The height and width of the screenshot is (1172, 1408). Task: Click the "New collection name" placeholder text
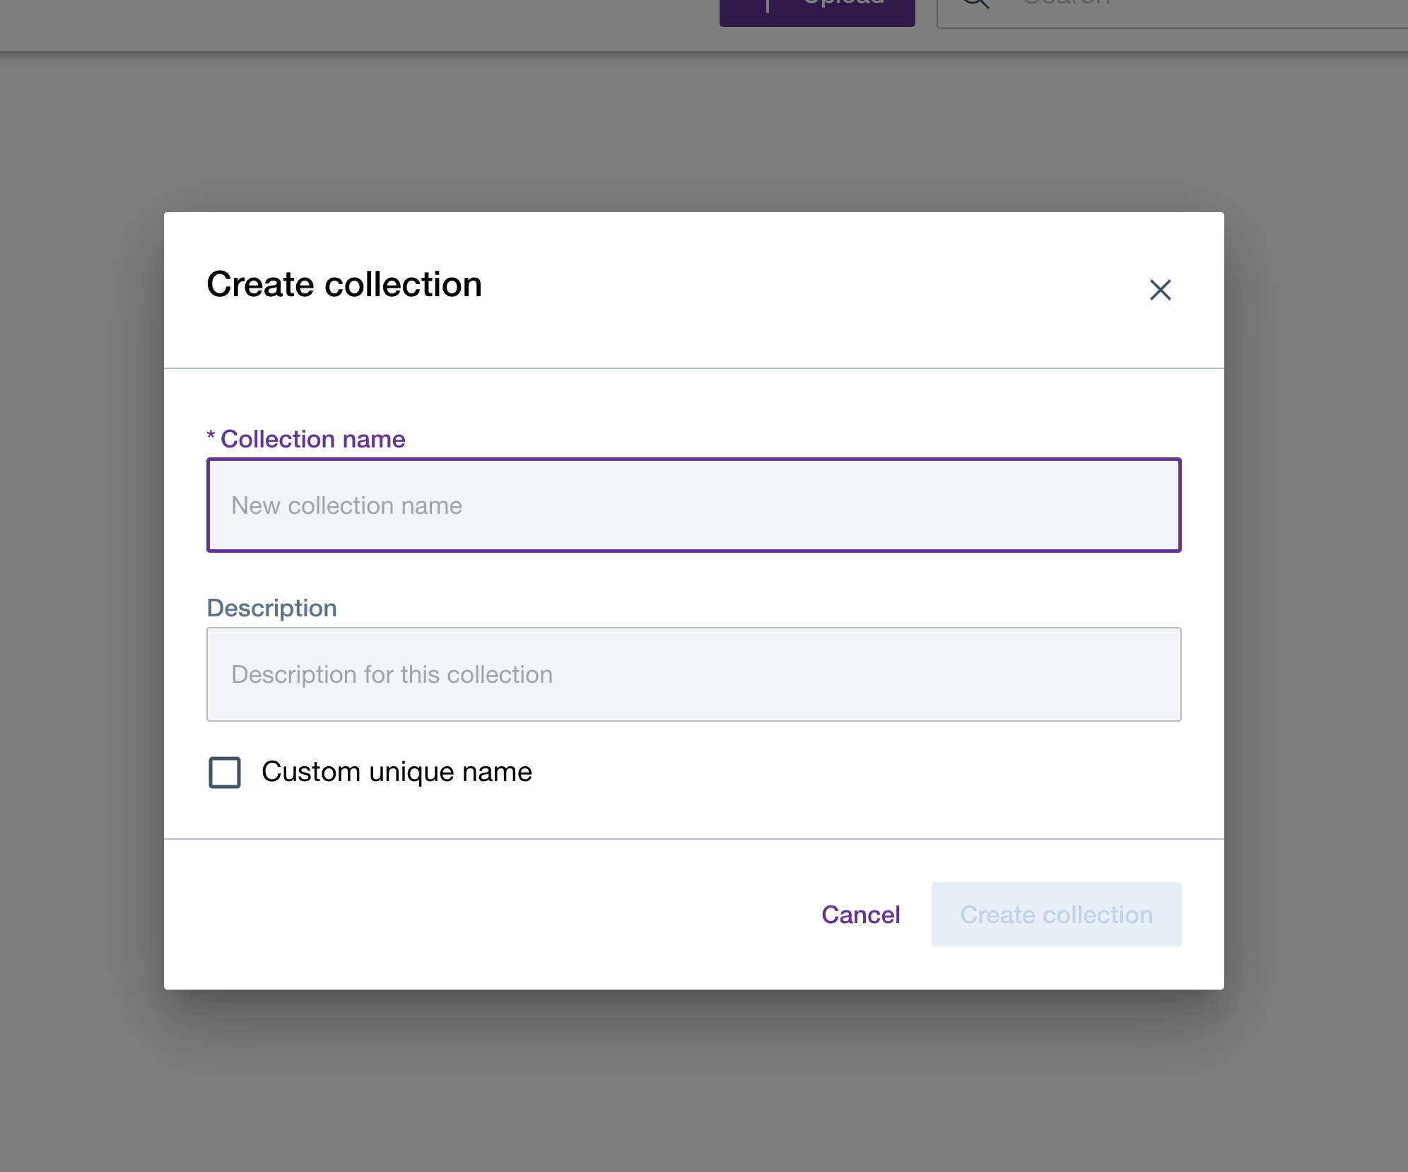[346, 505]
